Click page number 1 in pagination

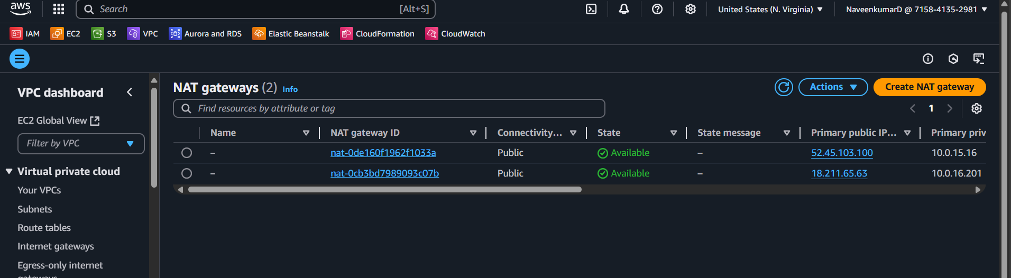tap(931, 108)
